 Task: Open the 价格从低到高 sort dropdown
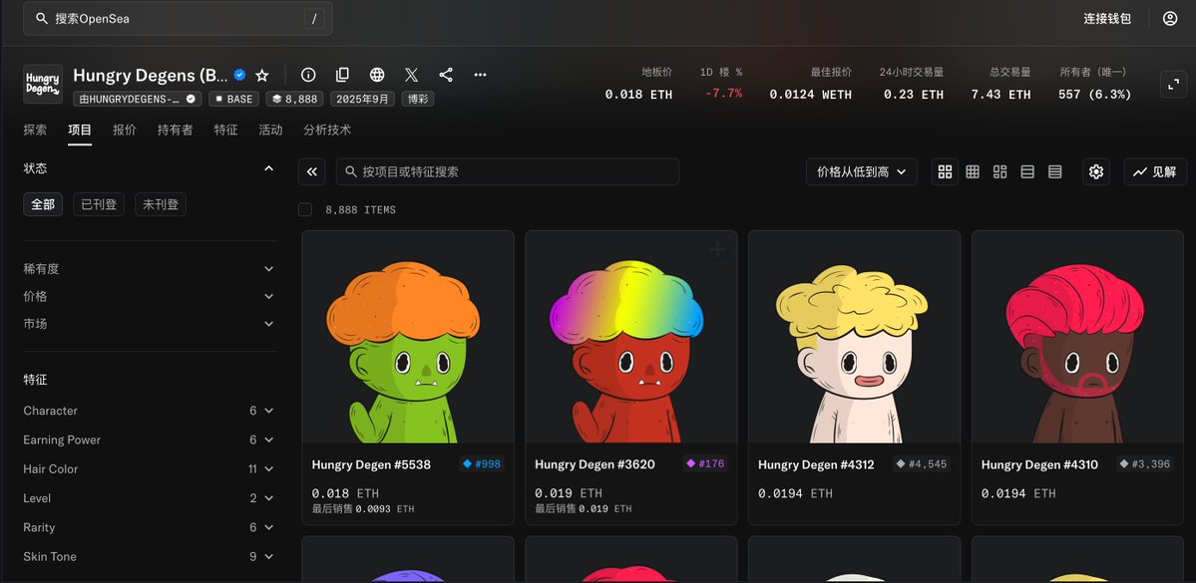tap(861, 171)
